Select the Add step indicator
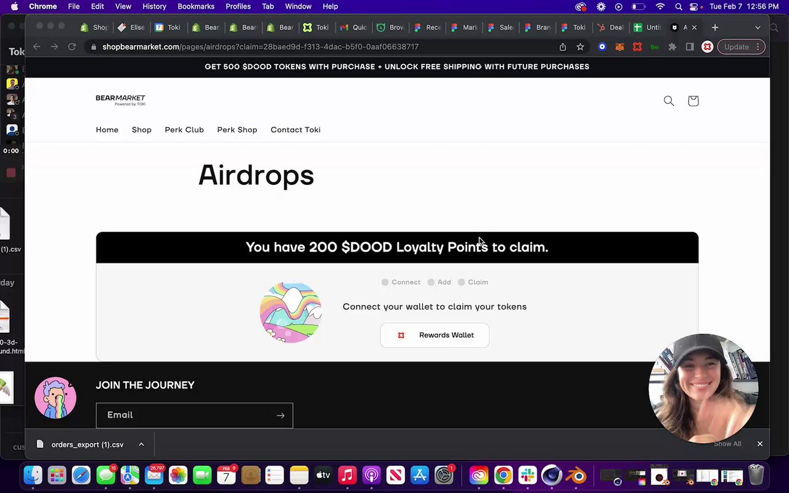 tap(439, 282)
